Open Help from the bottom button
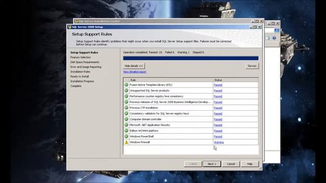 tap(250, 164)
